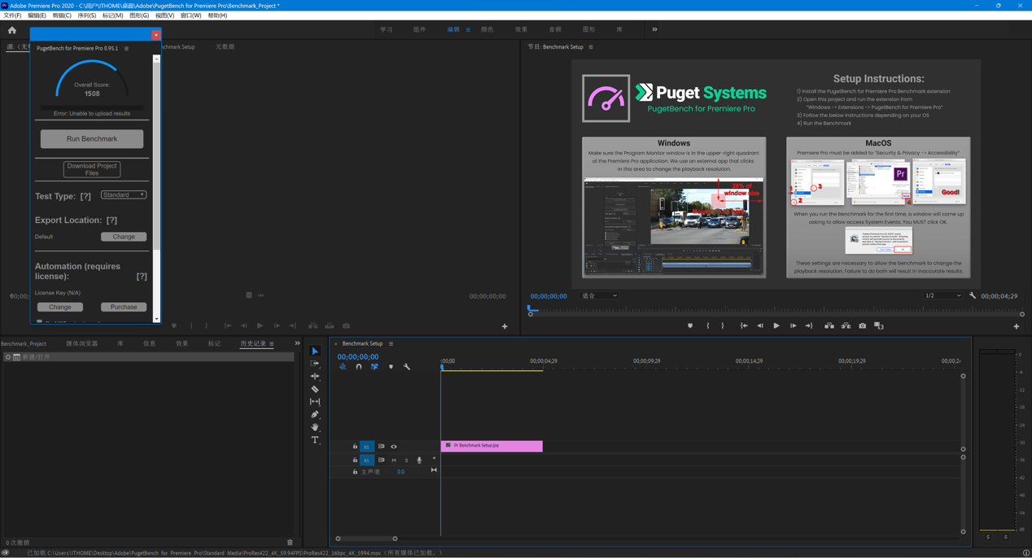
Task: Open playback resolution 1/2 dropdown
Action: [x=942, y=296]
